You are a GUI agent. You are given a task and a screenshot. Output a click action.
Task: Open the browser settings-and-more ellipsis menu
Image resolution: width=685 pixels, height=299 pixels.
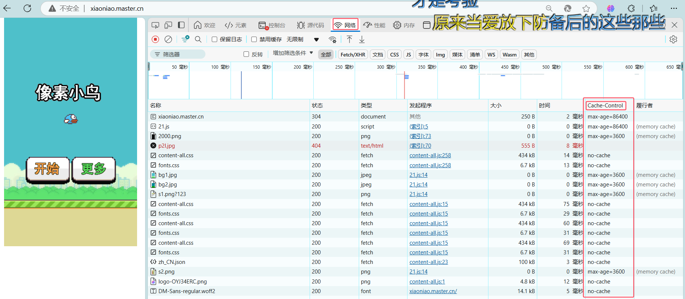(x=674, y=8)
